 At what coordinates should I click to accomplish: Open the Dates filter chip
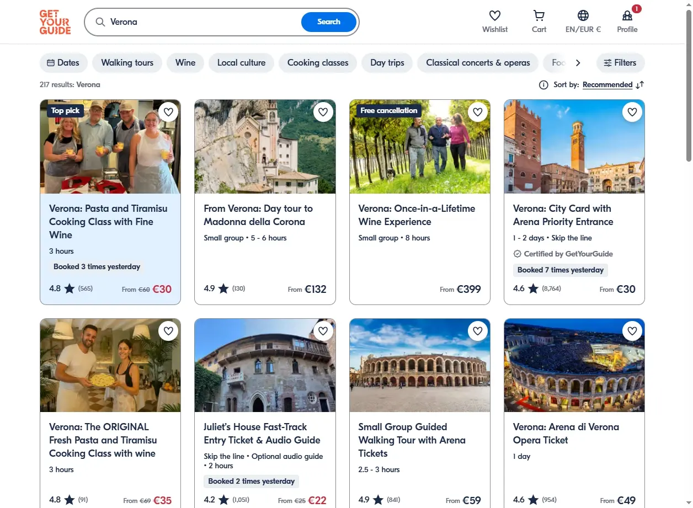pos(63,63)
